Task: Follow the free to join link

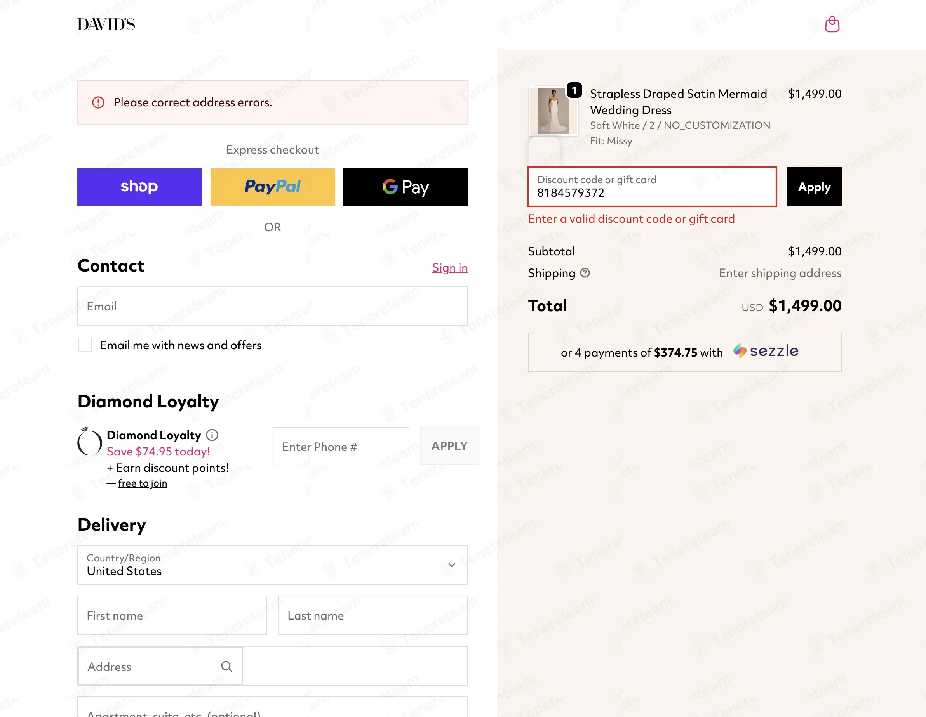Action: (143, 483)
